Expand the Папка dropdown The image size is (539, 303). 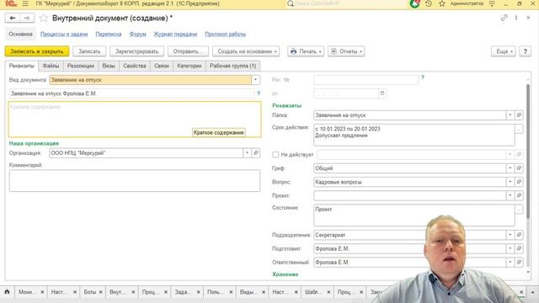click(x=510, y=115)
